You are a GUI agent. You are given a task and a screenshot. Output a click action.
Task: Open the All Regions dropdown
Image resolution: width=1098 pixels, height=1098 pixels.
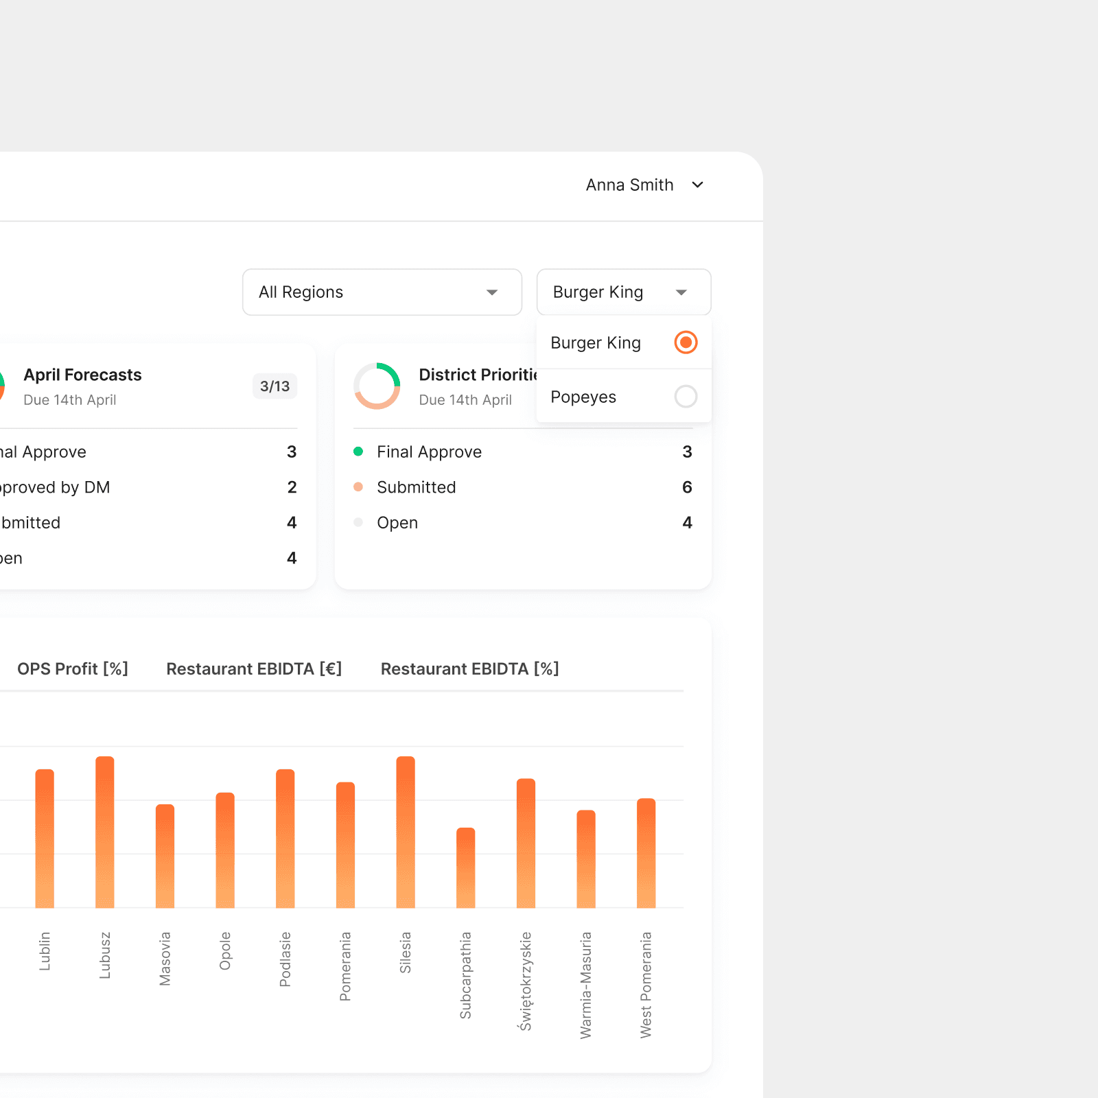(382, 292)
